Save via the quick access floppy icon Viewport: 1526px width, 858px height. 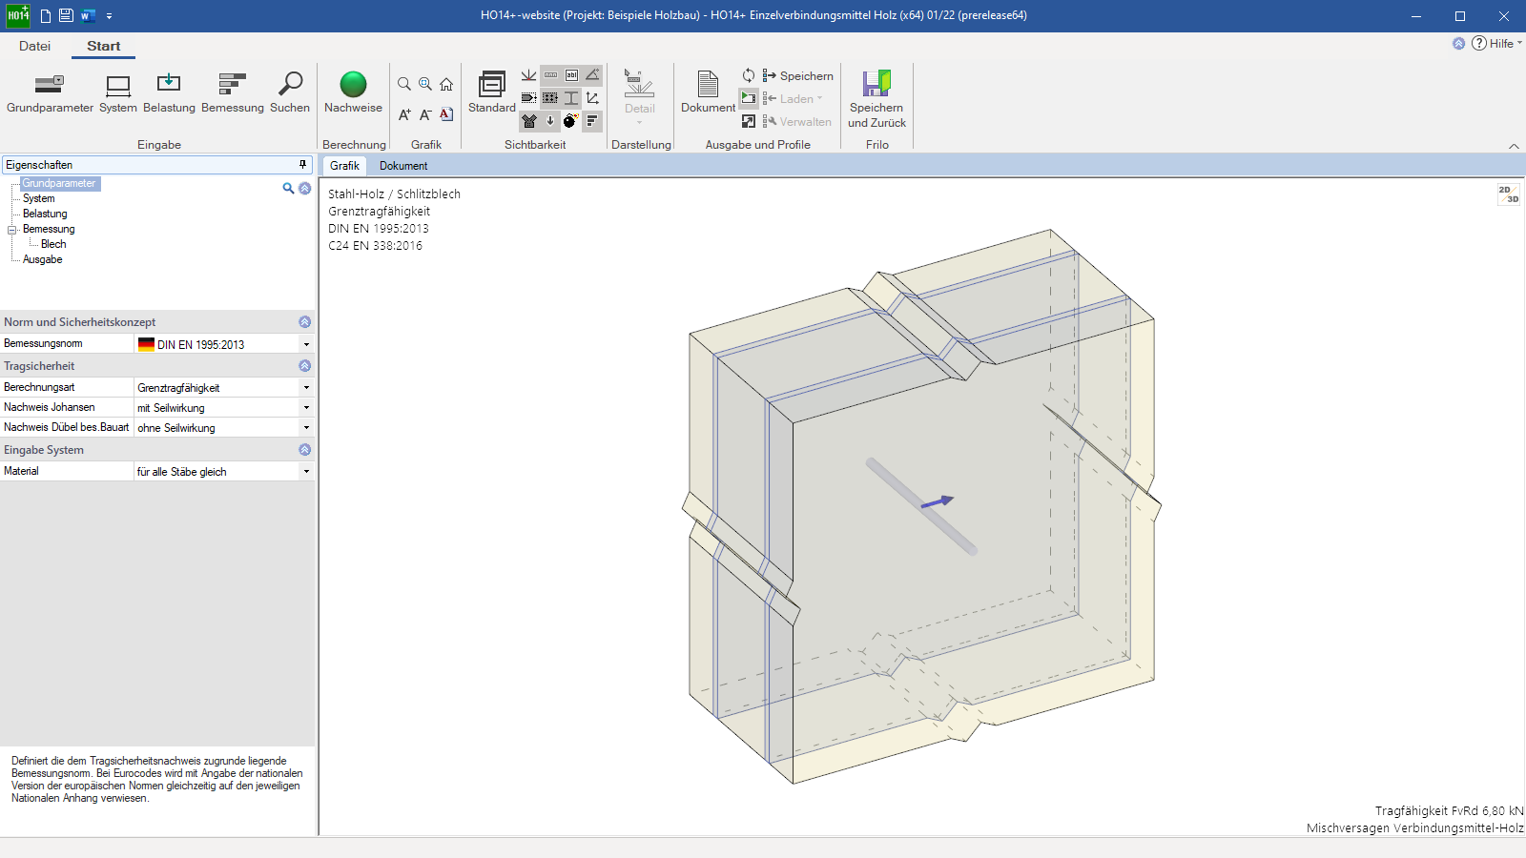66,15
